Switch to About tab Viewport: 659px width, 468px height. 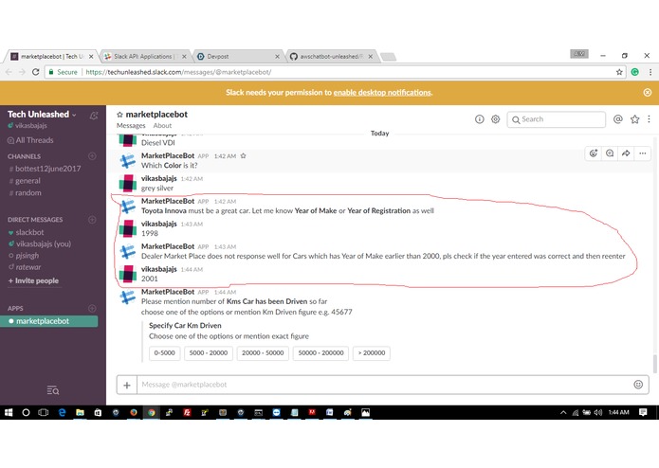[x=162, y=125]
